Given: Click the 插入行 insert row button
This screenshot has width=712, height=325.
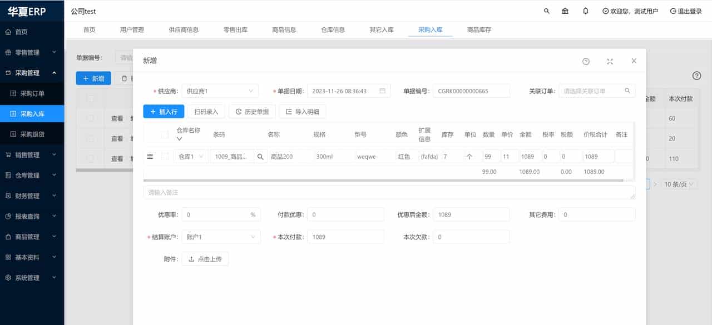Looking at the screenshot, I should pos(164,111).
